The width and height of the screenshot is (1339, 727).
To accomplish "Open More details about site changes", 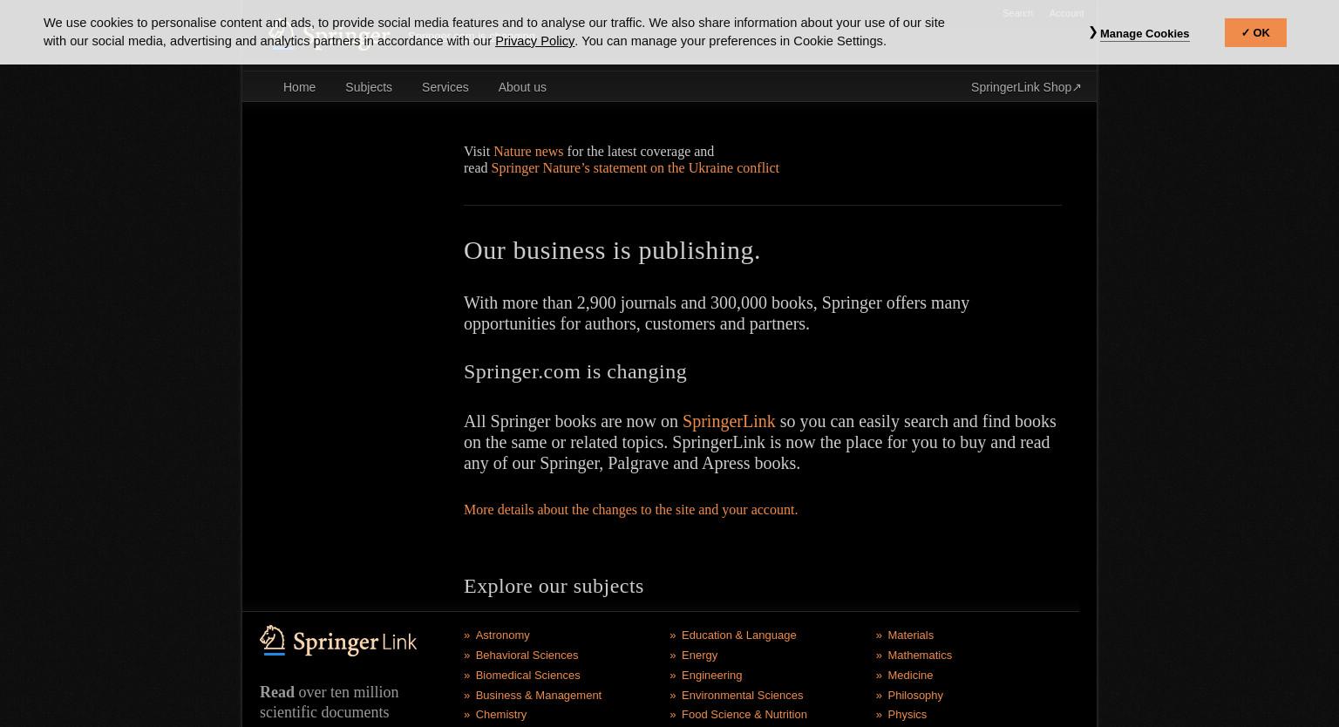I will [x=630, y=510].
